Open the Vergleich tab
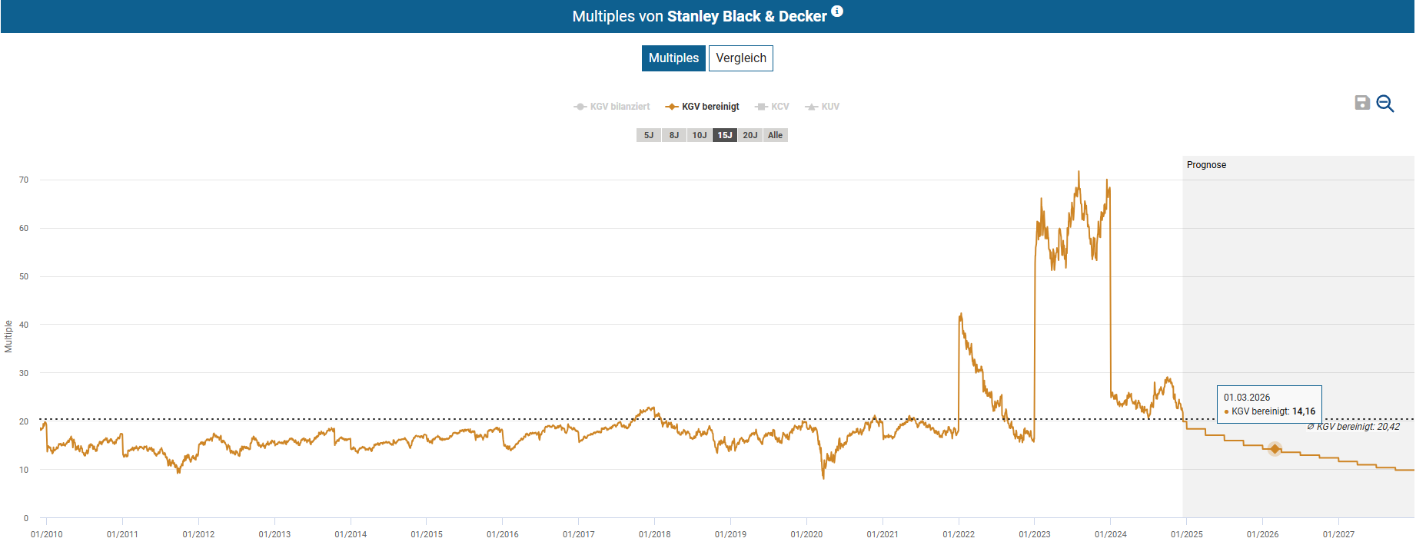The height and width of the screenshot is (558, 1416). (x=740, y=58)
